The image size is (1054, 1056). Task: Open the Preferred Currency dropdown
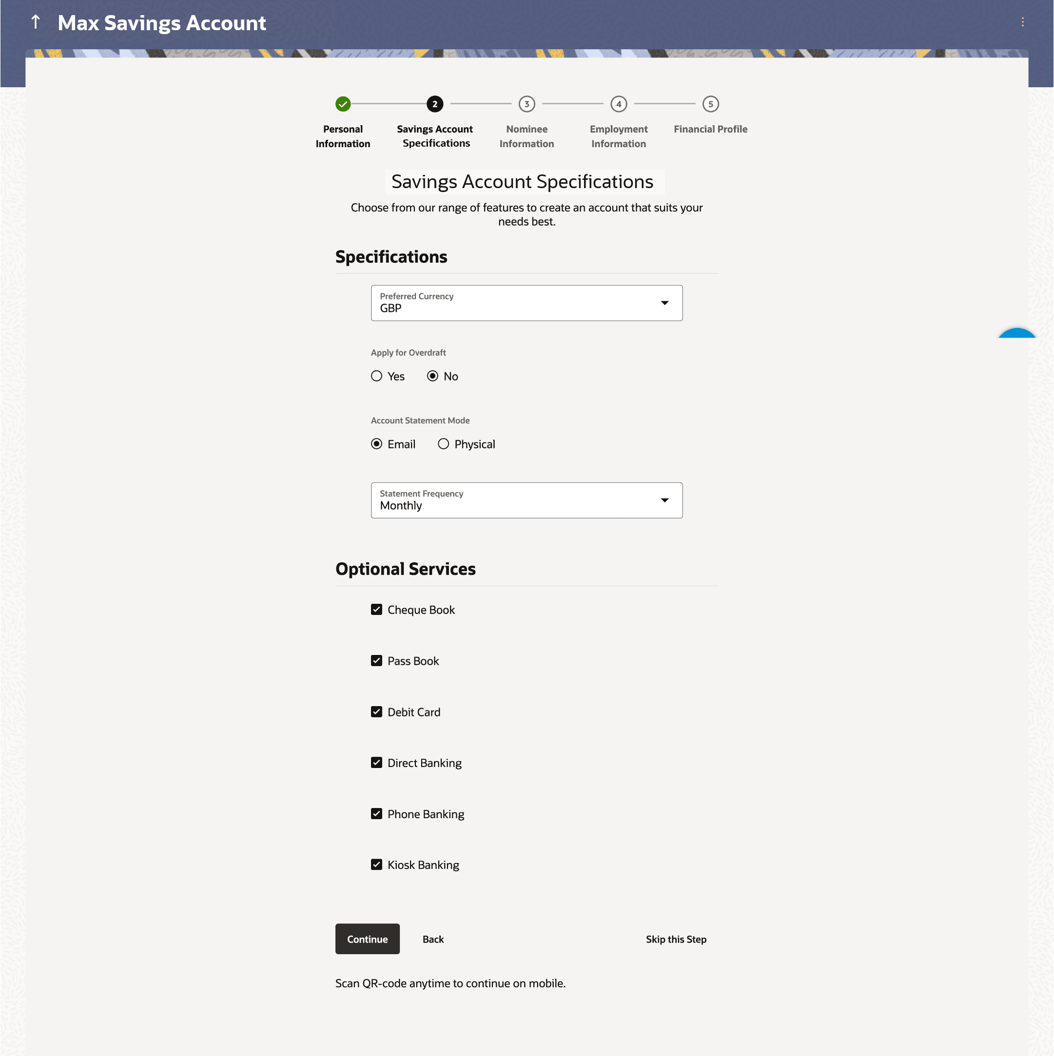(x=526, y=303)
